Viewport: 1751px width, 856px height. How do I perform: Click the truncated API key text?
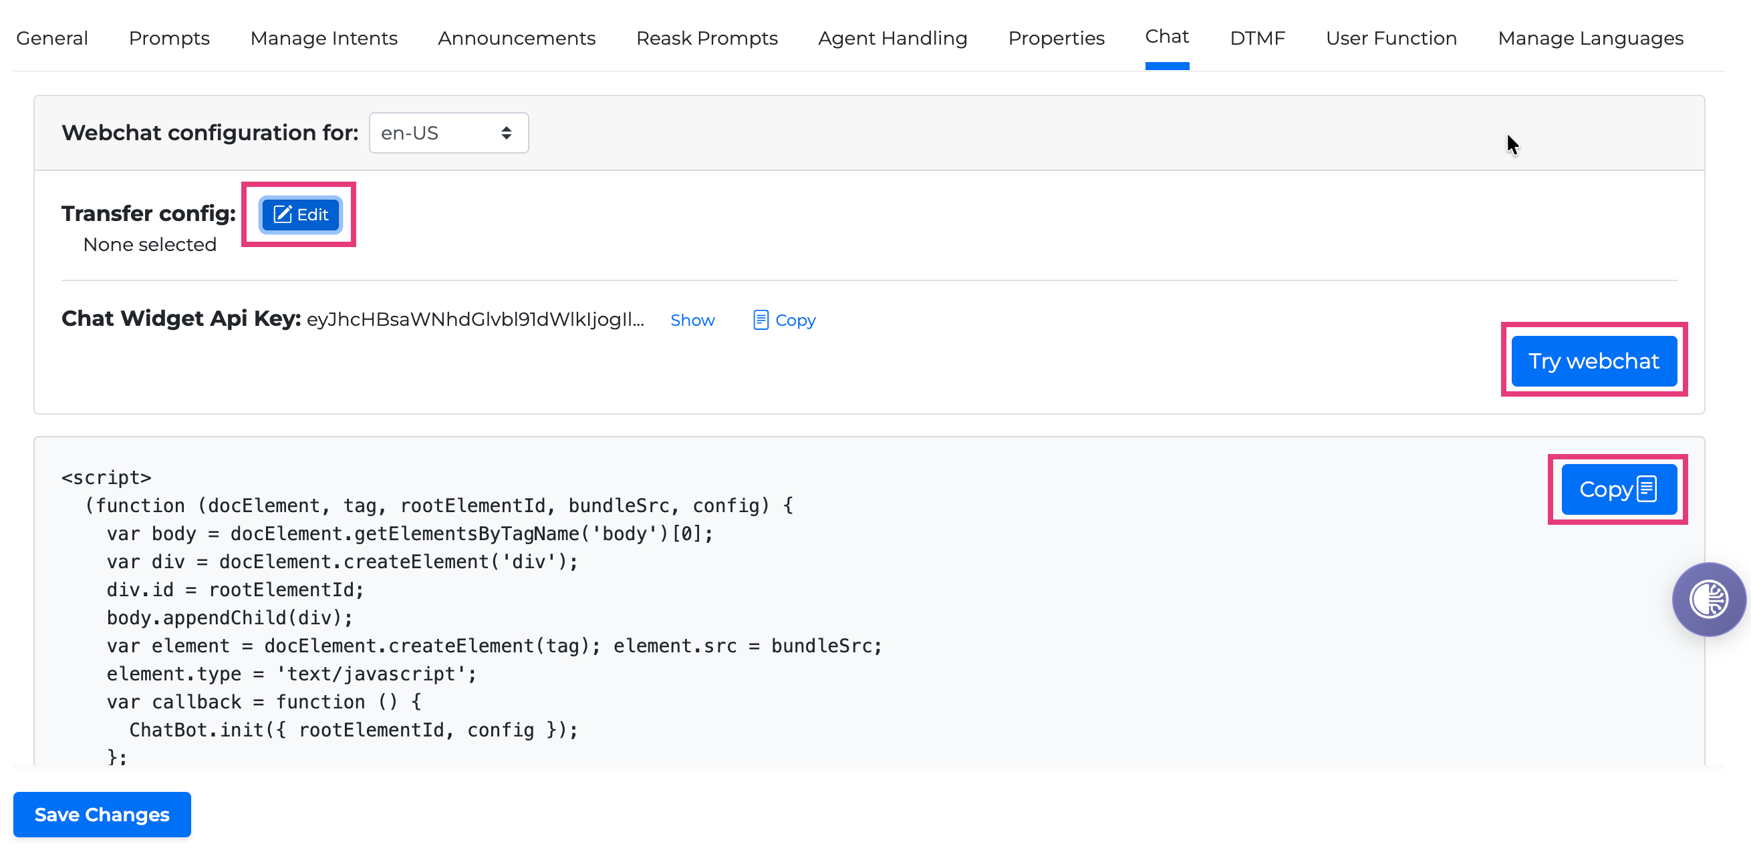click(x=475, y=319)
